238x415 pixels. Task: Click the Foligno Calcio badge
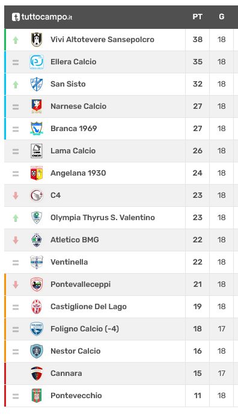coord(37,329)
